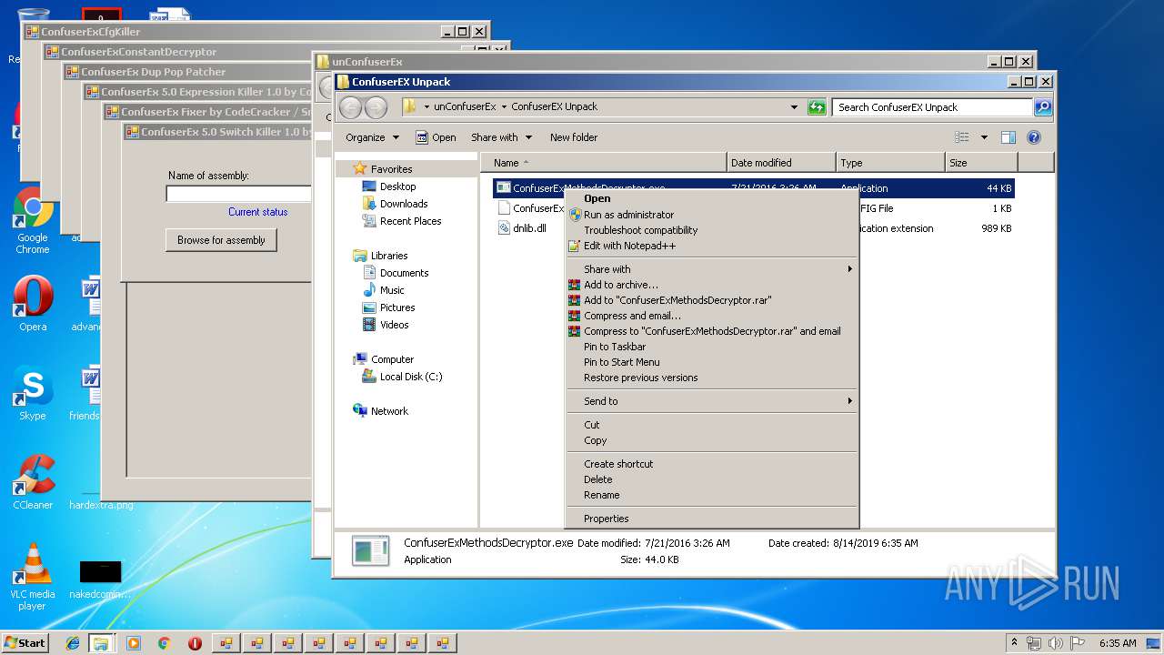The image size is (1164, 655).
Task: Click Open in the context menu
Action: pyautogui.click(x=597, y=198)
